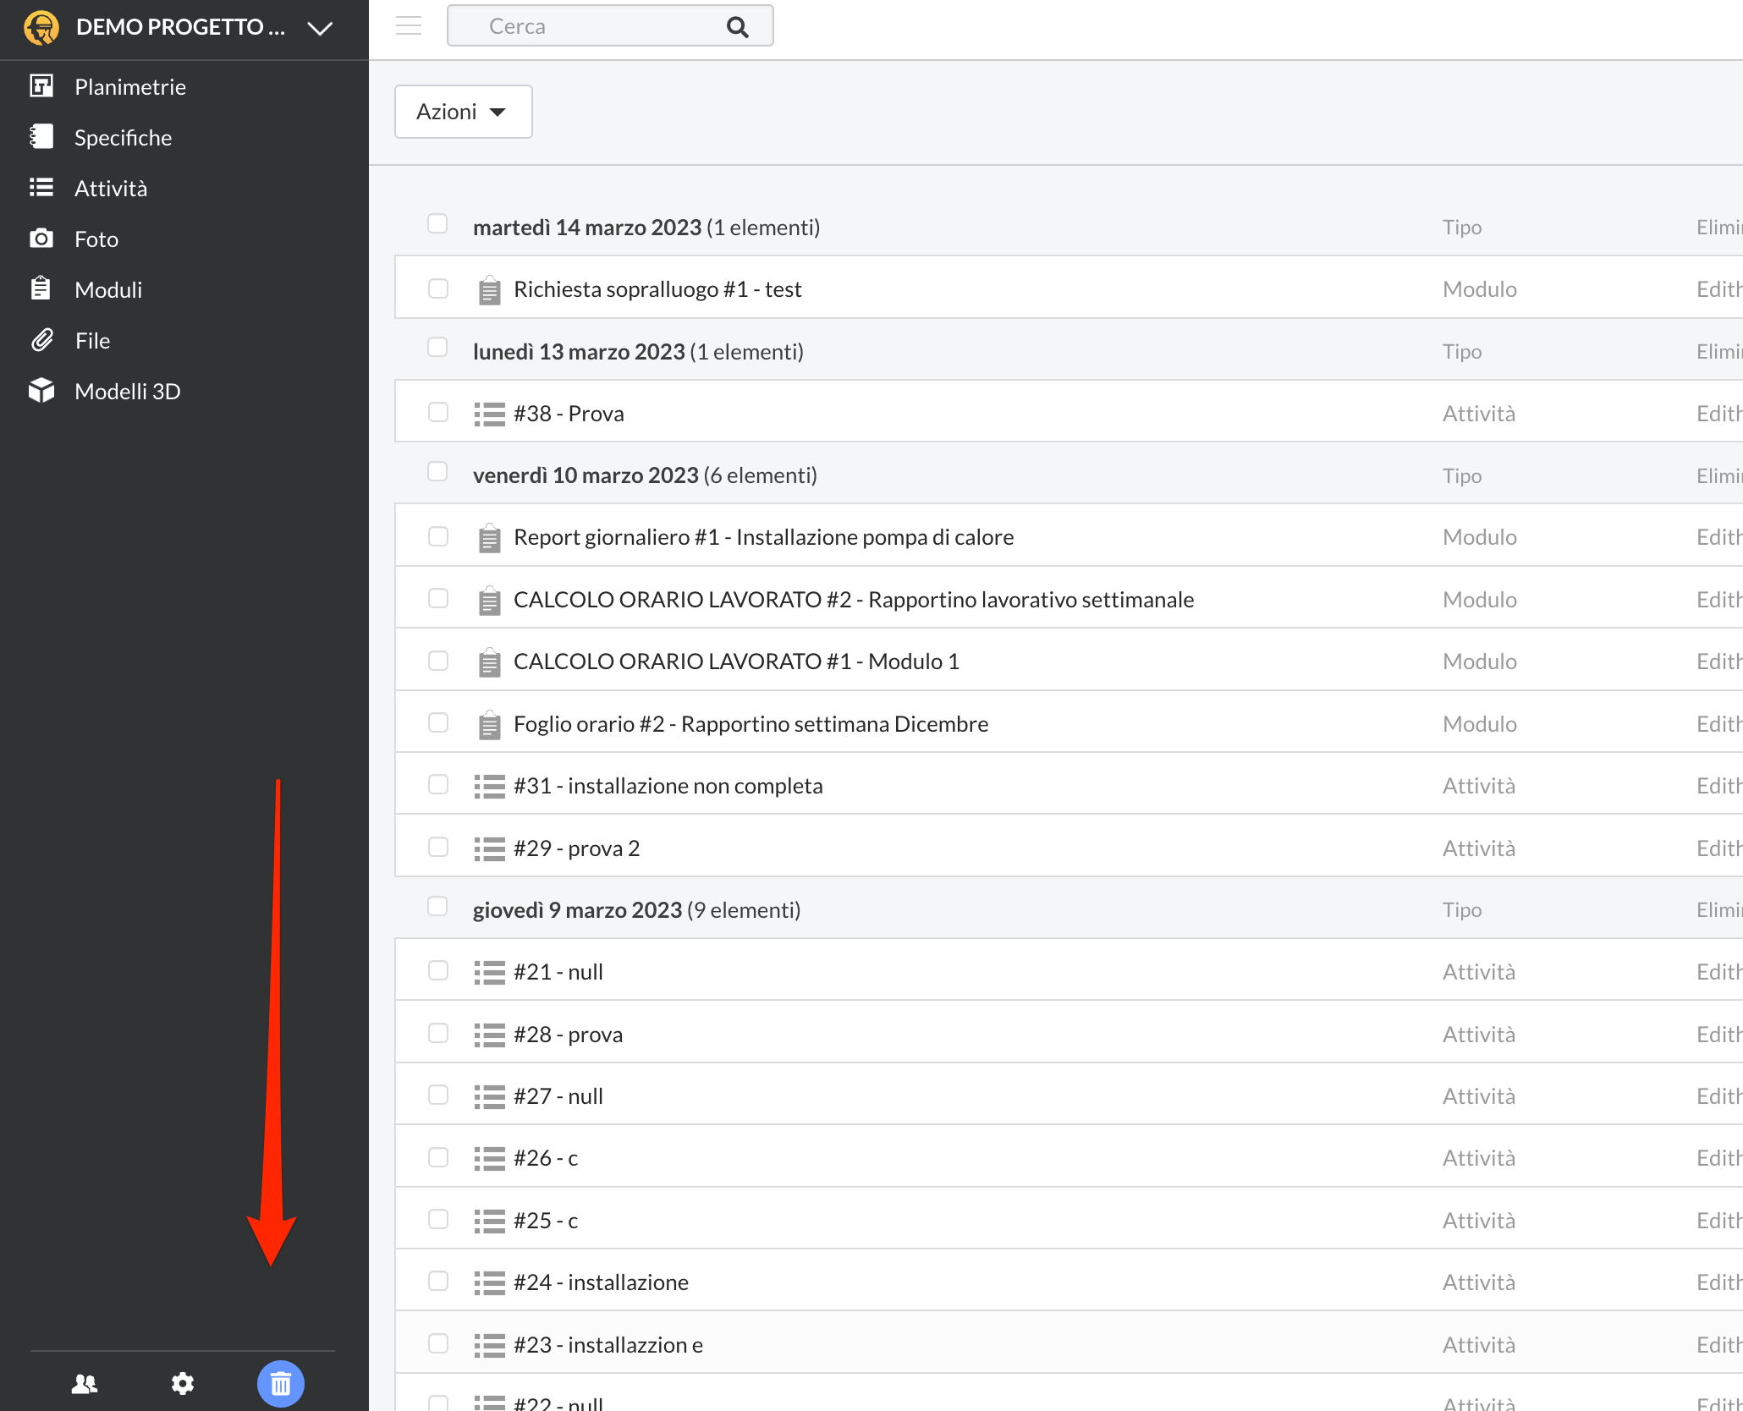Click the search magnifier icon
The height and width of the screenshot is (1411, 1743).
(738, 27)
